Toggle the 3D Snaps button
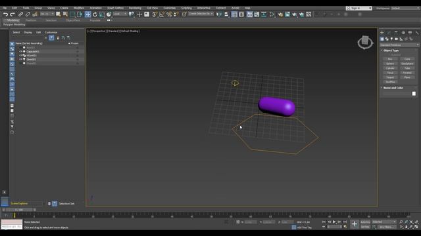Viewport: 421px width, 236px height. pos(155,14)
